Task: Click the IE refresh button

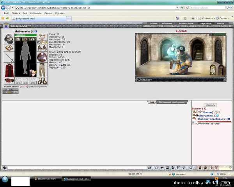Action: pos(182,8)
